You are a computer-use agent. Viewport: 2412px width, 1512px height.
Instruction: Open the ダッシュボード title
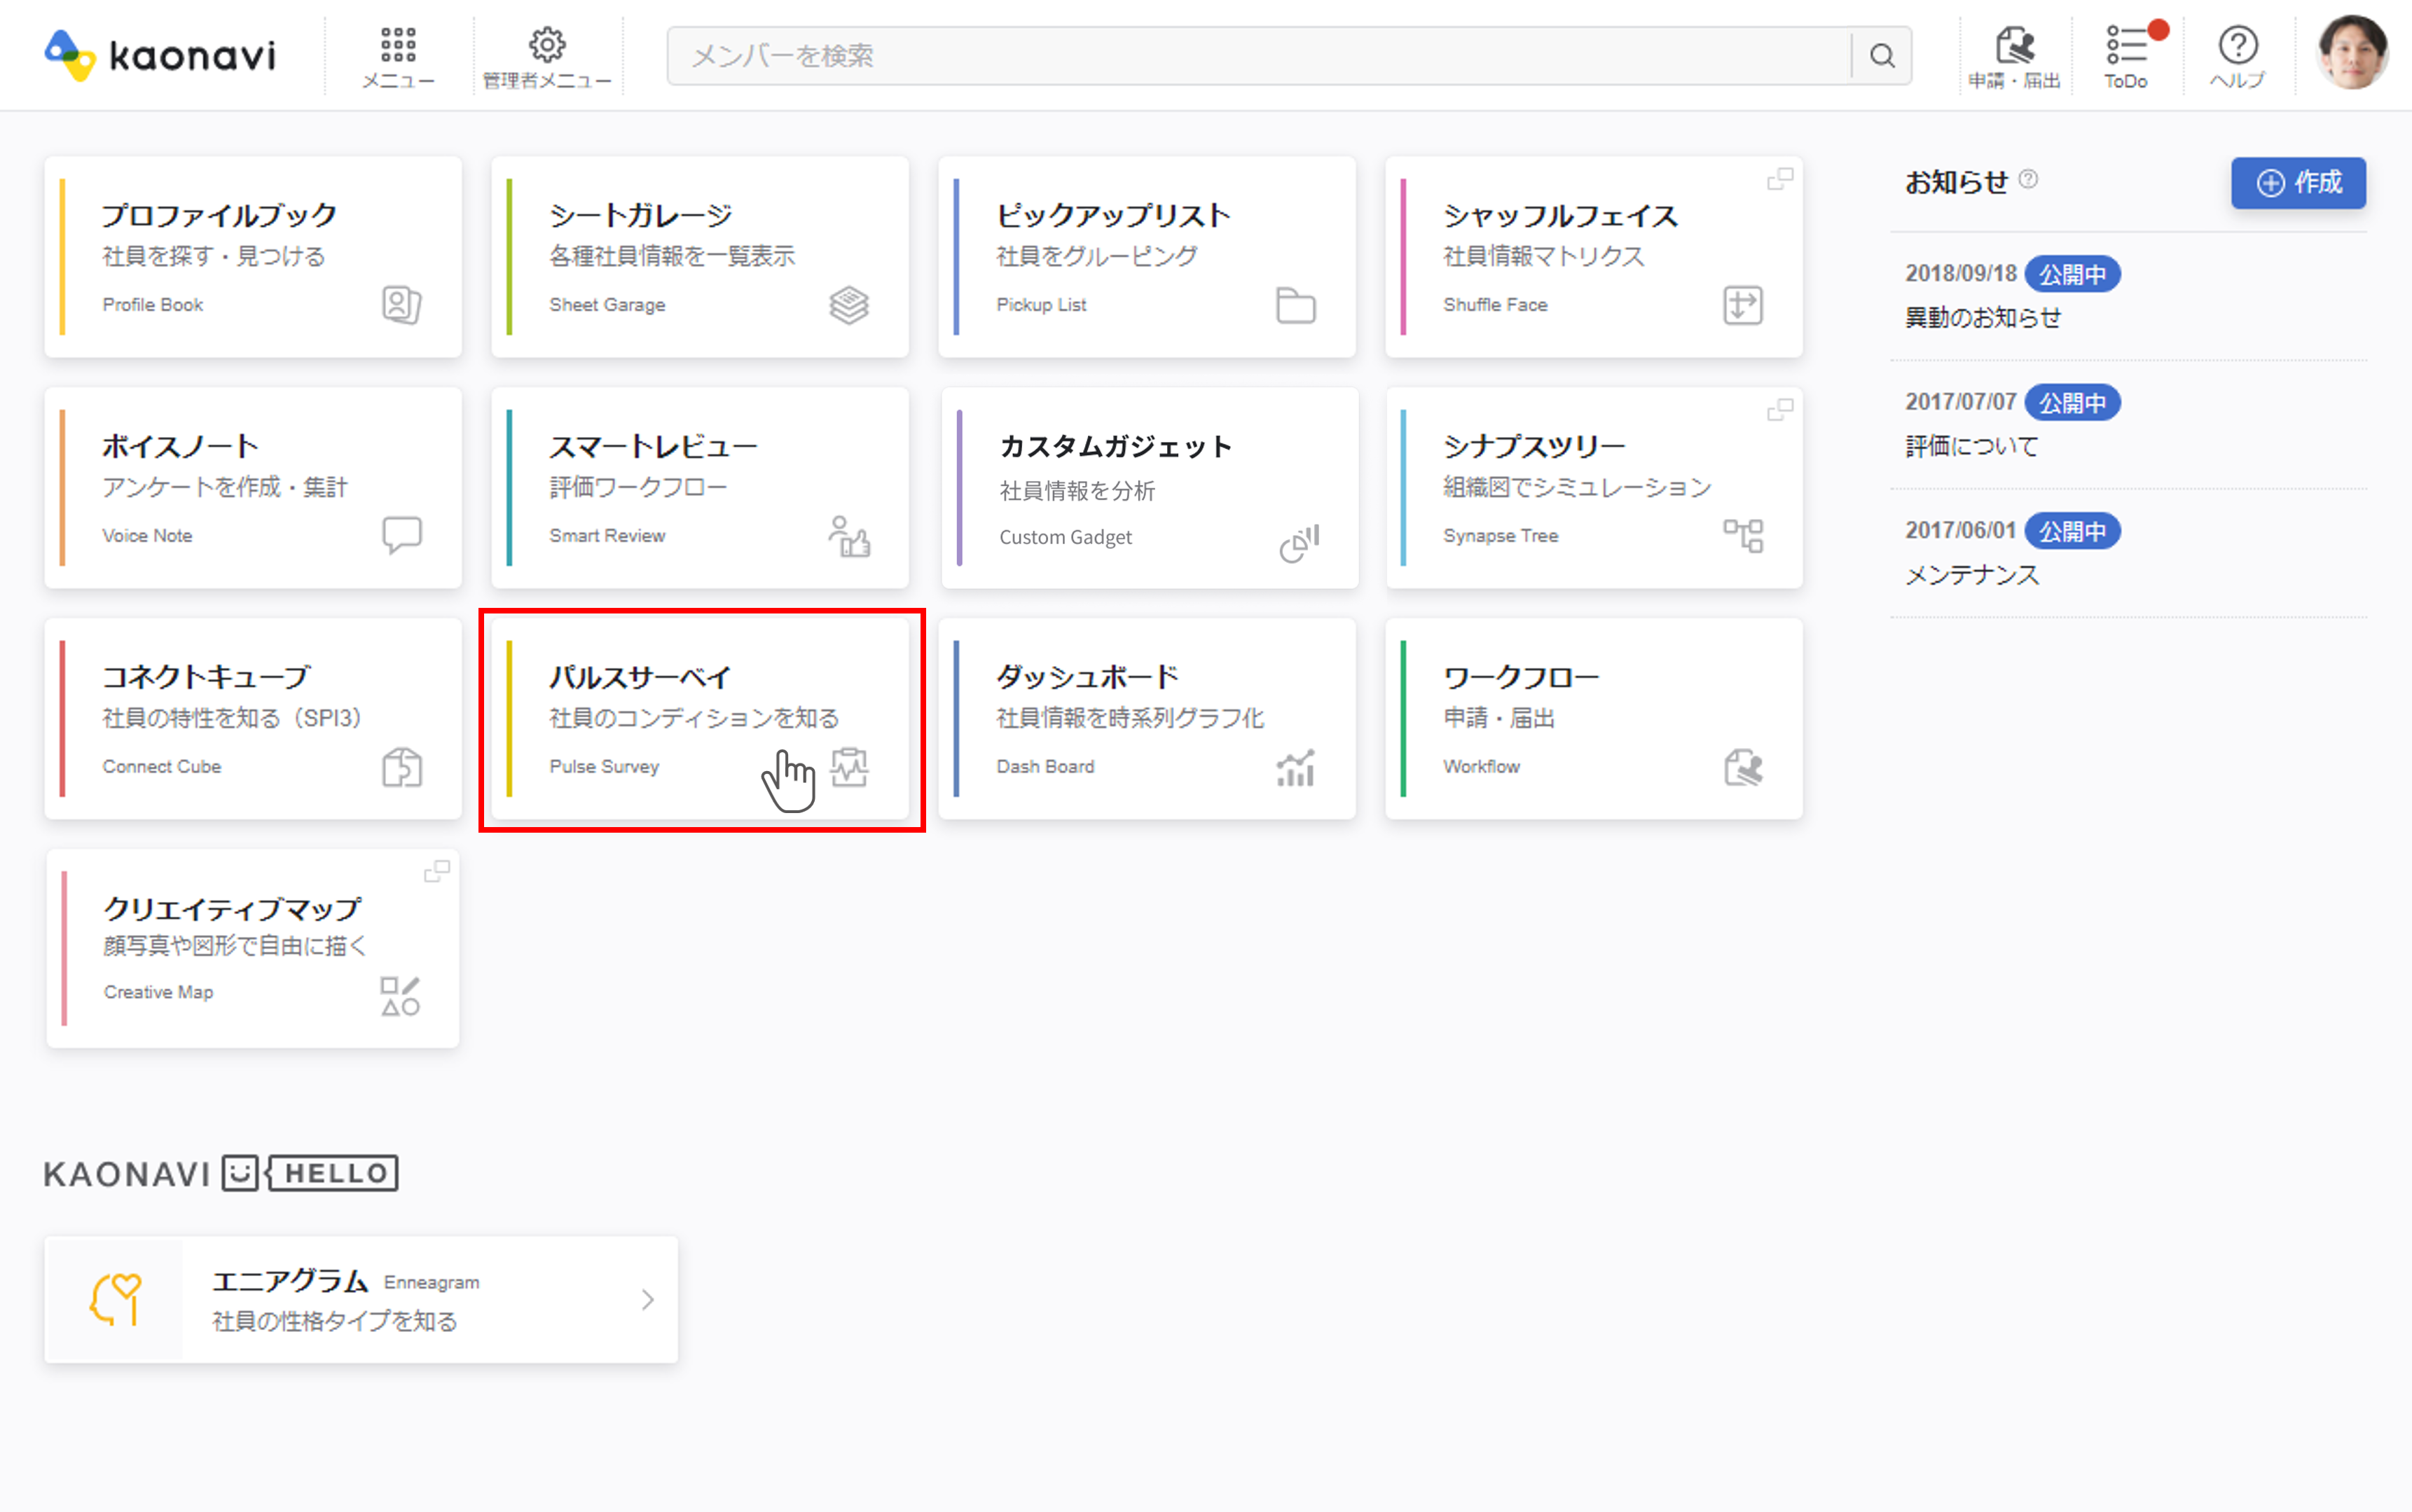[1088, 677]
